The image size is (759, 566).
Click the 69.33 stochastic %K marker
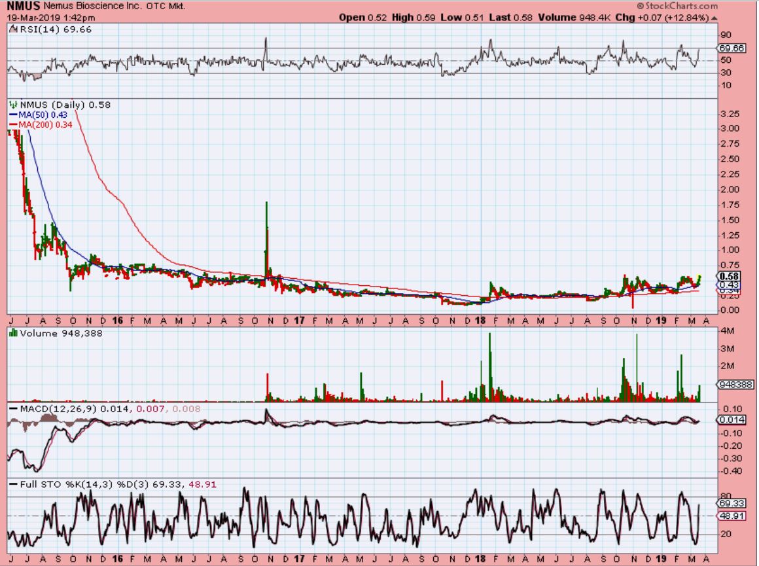732,504
